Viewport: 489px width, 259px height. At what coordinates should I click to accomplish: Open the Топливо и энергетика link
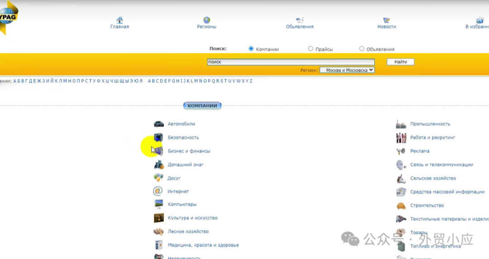click(436, 246)
